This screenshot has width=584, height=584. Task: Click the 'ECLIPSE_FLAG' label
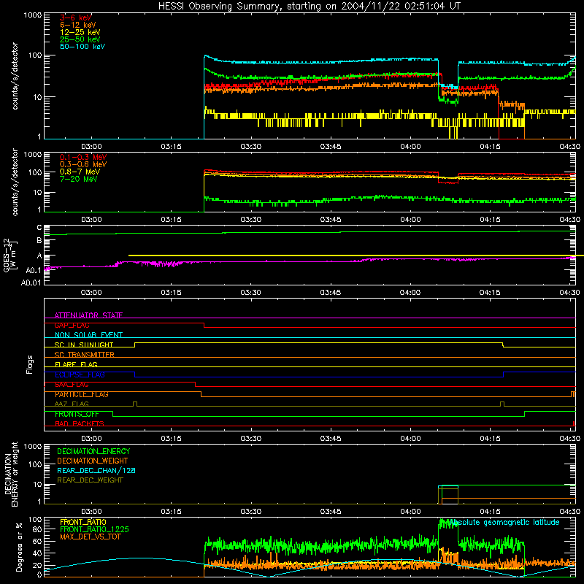[x=80, y=374]
